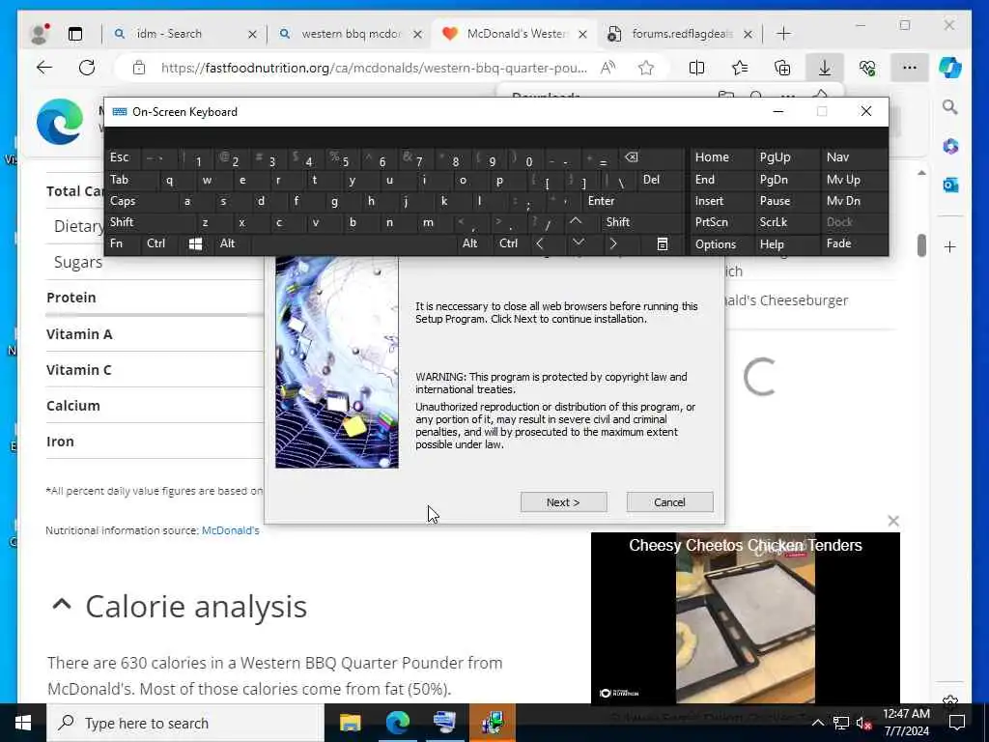Screen dimensions: 989x742
Task: Toggle the Fn key on On-Screen Keyboard
Action: 117,243
